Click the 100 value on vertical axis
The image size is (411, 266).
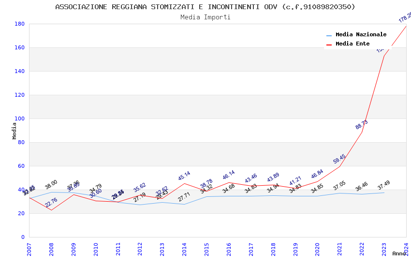click(19, 118)
